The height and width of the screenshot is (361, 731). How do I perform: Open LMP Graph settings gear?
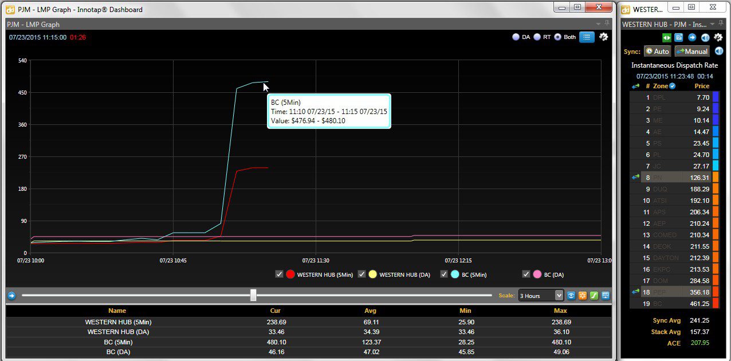604,37
